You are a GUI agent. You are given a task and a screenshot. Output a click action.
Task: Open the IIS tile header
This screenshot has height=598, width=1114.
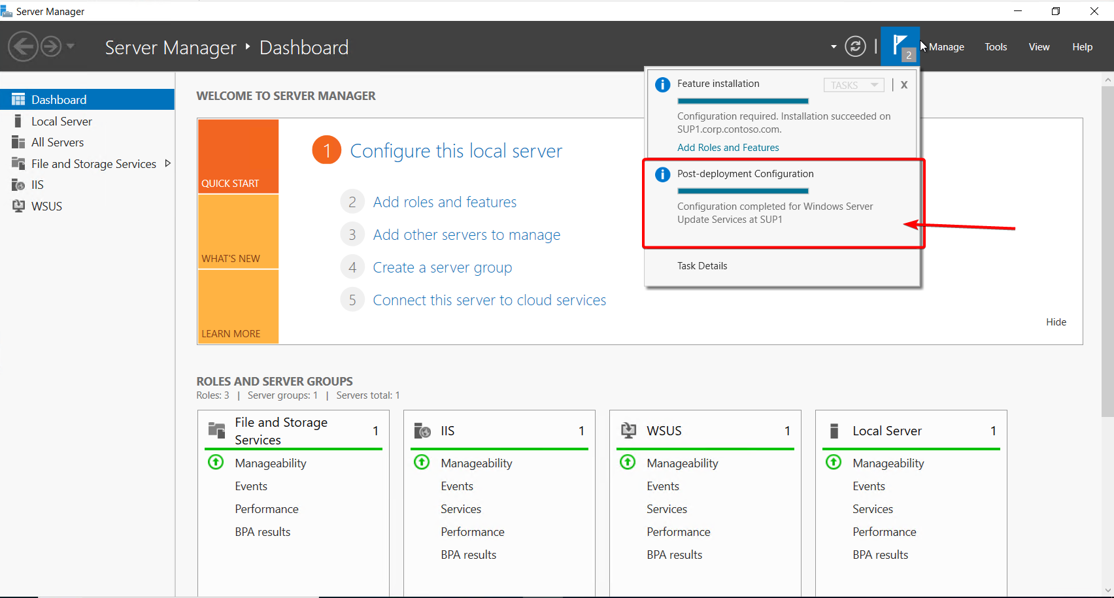click(x=499, y=431)
